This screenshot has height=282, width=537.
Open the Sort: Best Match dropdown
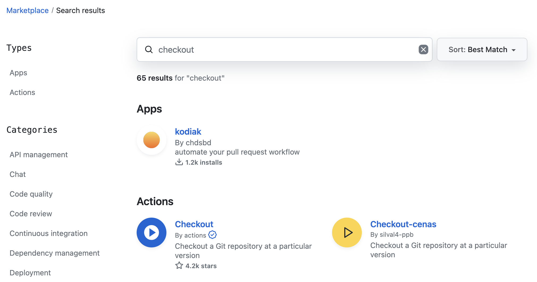click(482, 49)
